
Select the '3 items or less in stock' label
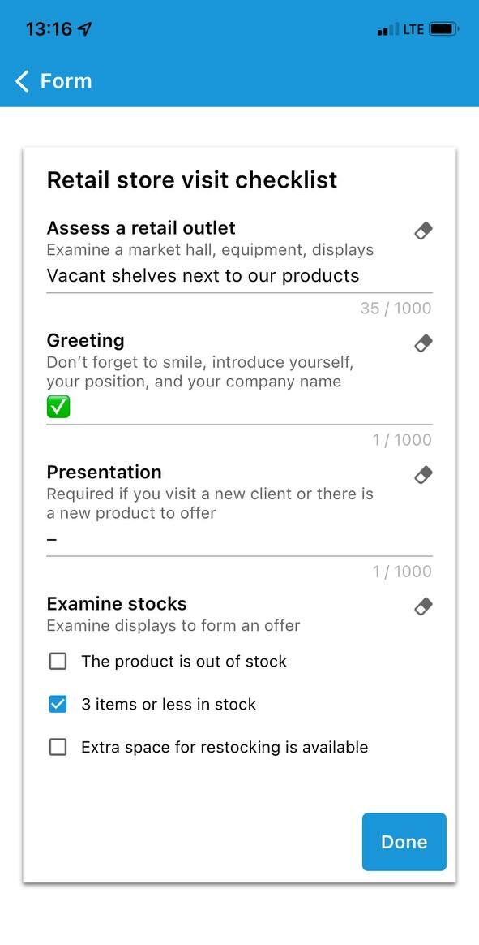coord(169,705)
